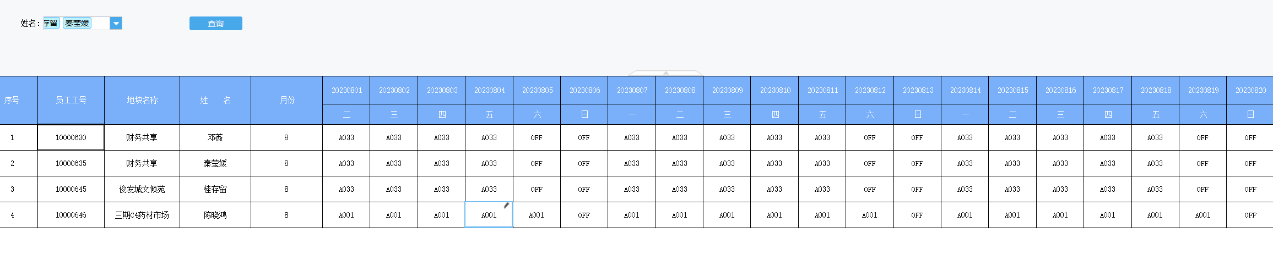Select the 秦莹媛 tag in name field
This screenshot has width=1273, height=277.
77,23
